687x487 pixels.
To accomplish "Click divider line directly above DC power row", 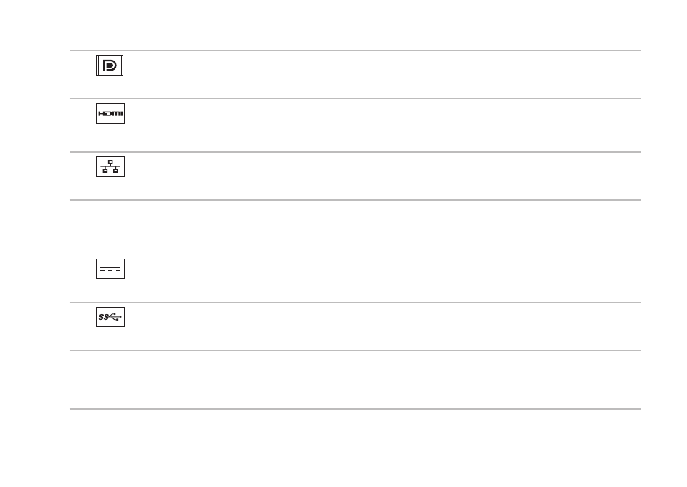I will pyautogui.click(x=355, y=254).
